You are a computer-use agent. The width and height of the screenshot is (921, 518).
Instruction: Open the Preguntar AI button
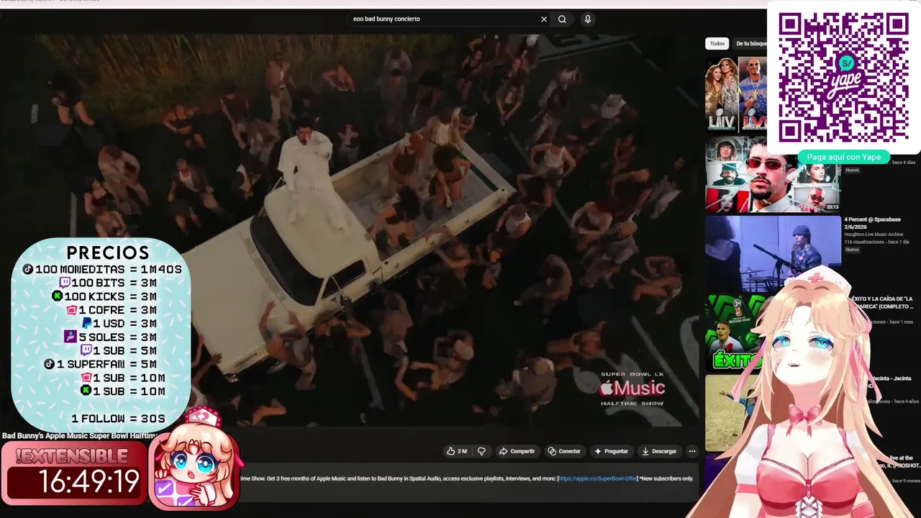[x=611, y=451]
